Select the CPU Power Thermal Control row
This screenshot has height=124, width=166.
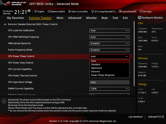pos(23,76)
